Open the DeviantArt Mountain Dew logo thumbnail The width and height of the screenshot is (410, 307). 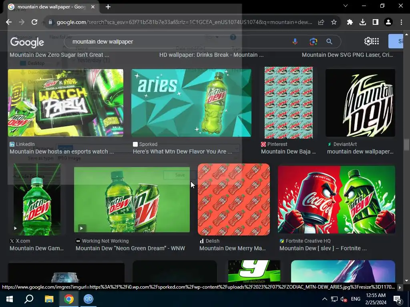click(360, 103)
